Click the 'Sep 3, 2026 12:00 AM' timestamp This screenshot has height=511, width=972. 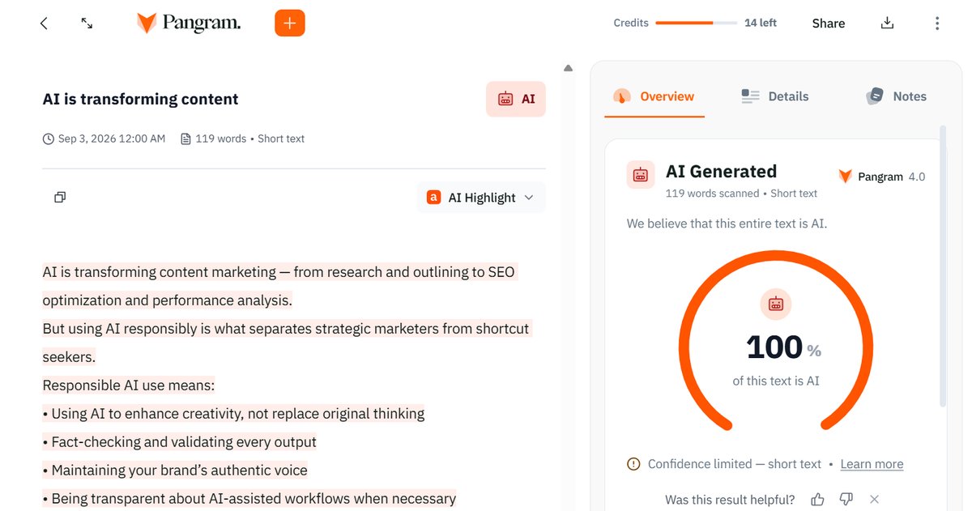[x=112, y=138]
